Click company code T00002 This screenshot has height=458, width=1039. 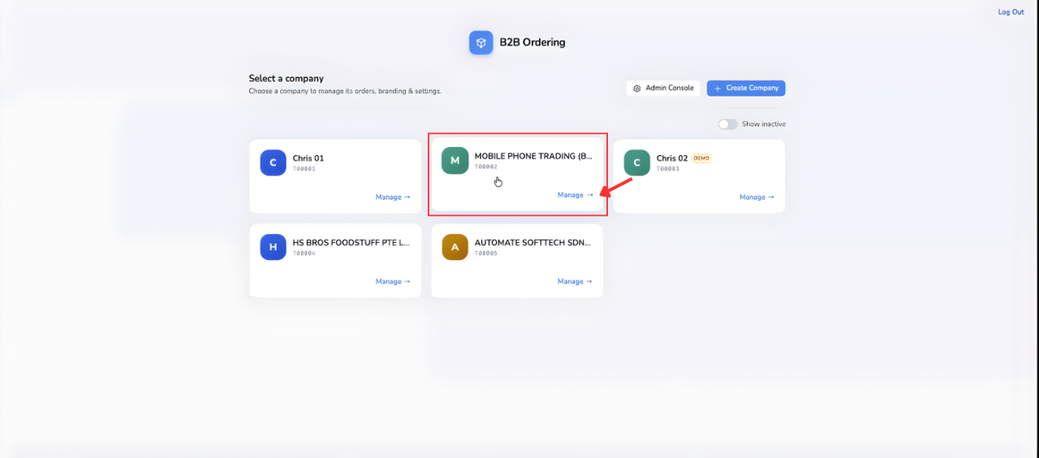point(485,166)
